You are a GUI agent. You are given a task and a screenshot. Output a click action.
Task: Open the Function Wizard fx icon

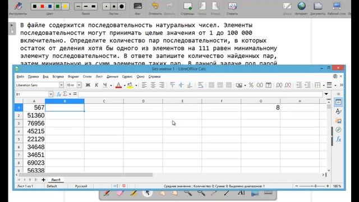pos(59,94)
